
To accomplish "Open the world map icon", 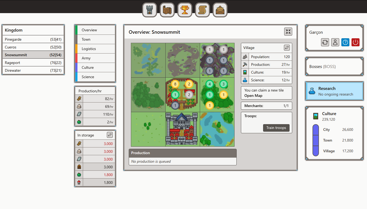I will click(167, 10).
